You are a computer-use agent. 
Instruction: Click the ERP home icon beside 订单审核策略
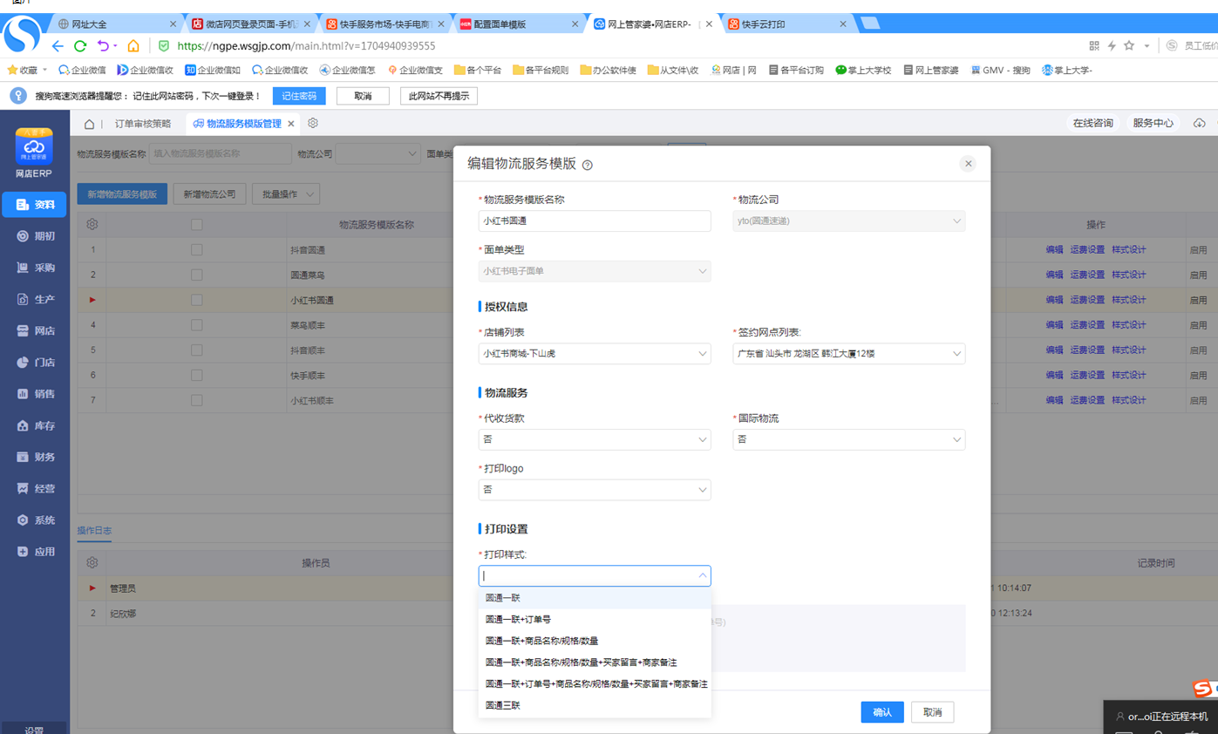pos(89,124)
